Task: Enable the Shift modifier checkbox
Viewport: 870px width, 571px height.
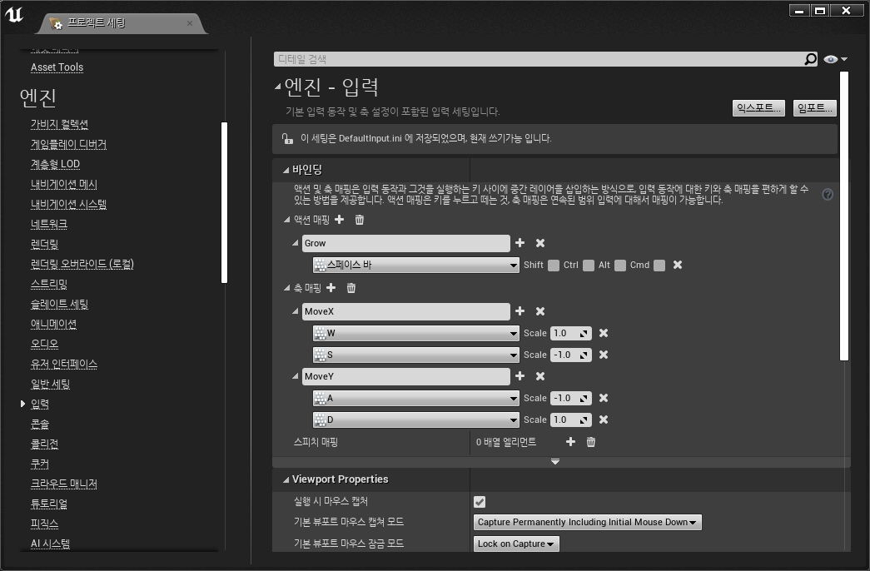Action: pos(553,266)
